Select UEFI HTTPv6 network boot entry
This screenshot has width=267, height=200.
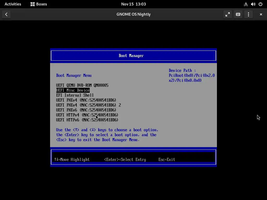[87, 120]
